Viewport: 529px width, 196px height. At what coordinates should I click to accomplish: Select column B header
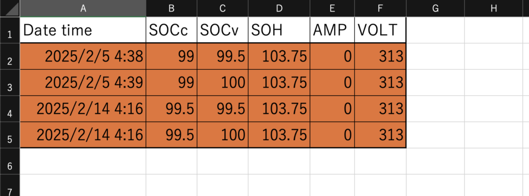[172, 8]
